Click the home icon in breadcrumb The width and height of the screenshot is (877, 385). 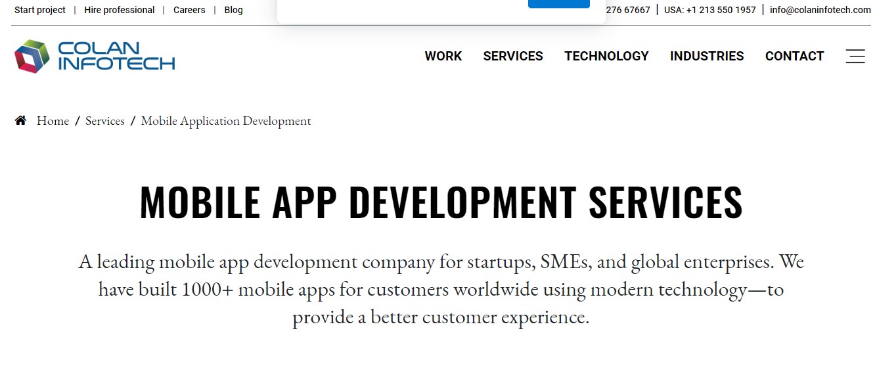pos(21,121)
